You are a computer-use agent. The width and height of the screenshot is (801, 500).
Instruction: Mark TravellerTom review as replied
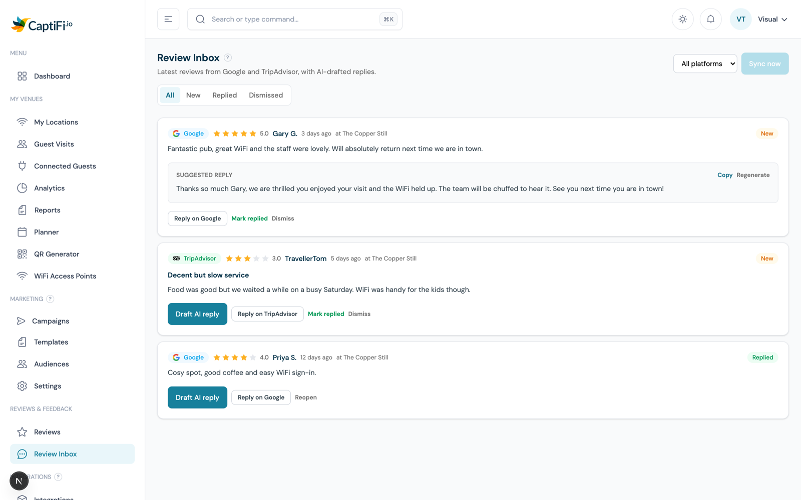(x=326, y=314)
